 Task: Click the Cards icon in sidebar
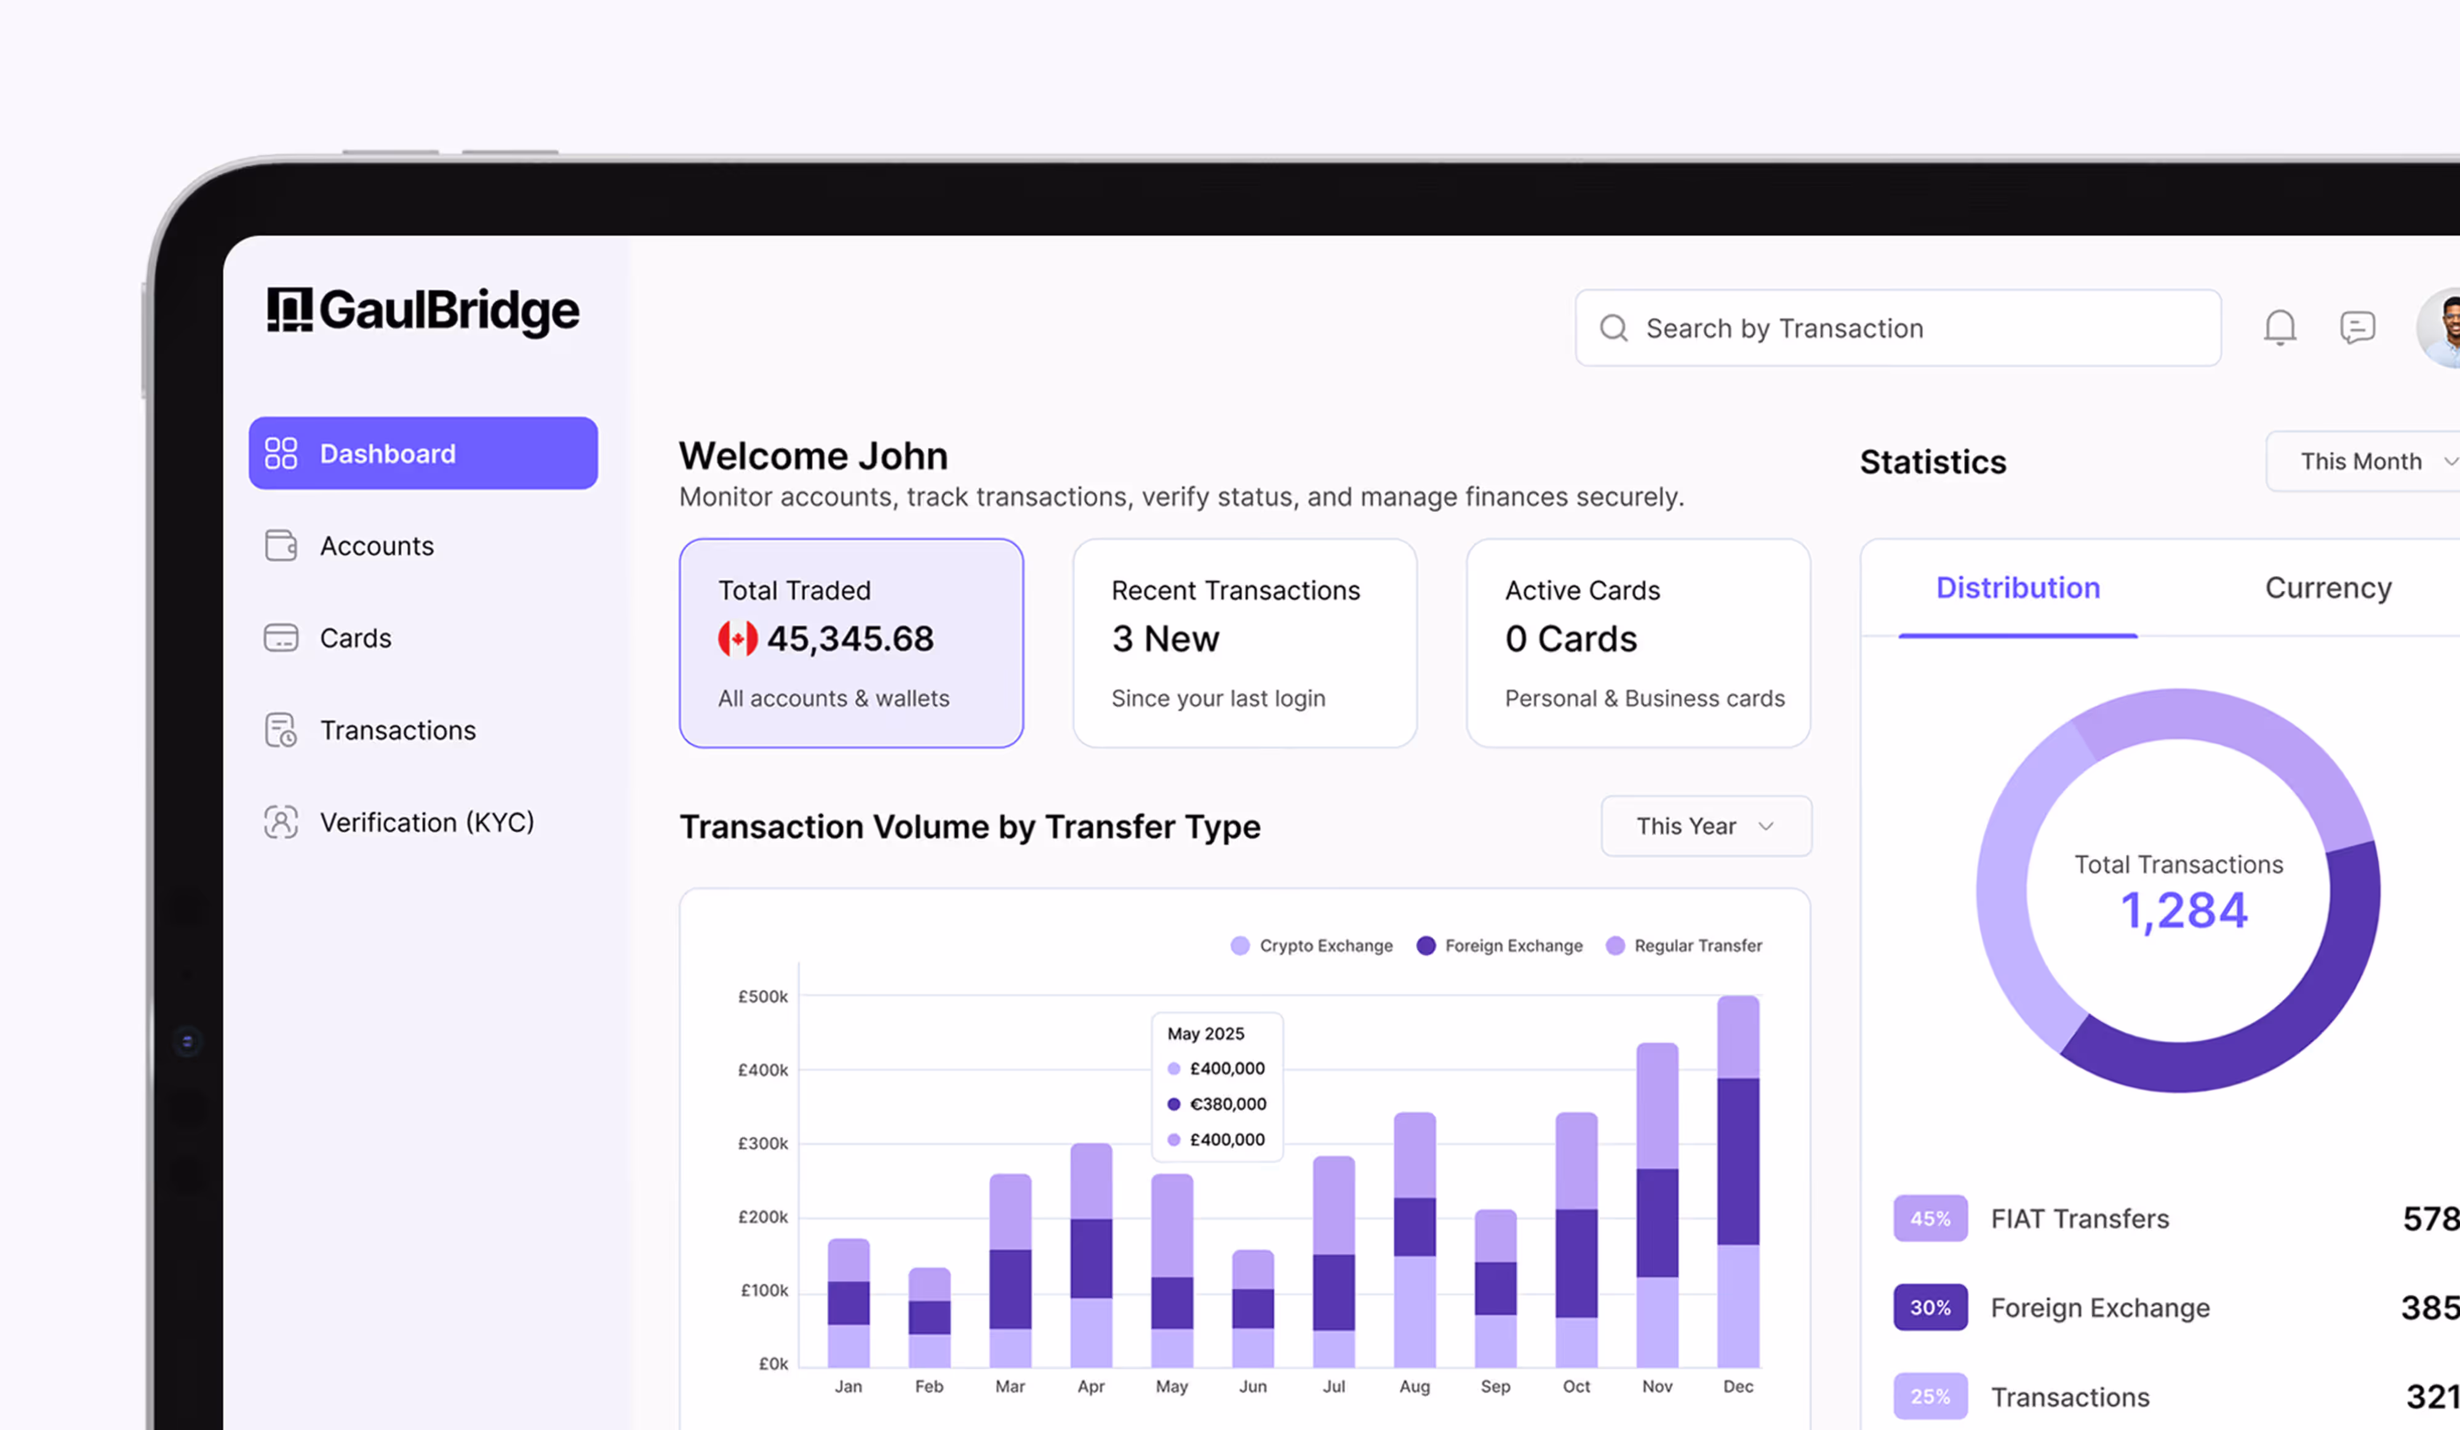pyautogui.click(x=281, y=638)
